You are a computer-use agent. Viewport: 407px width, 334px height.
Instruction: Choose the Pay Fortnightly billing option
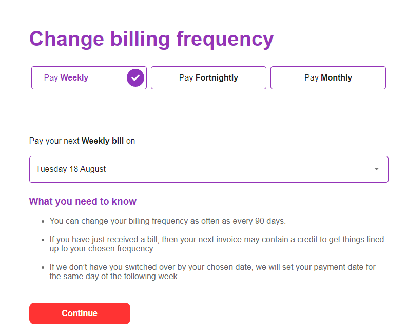point(208,77)
